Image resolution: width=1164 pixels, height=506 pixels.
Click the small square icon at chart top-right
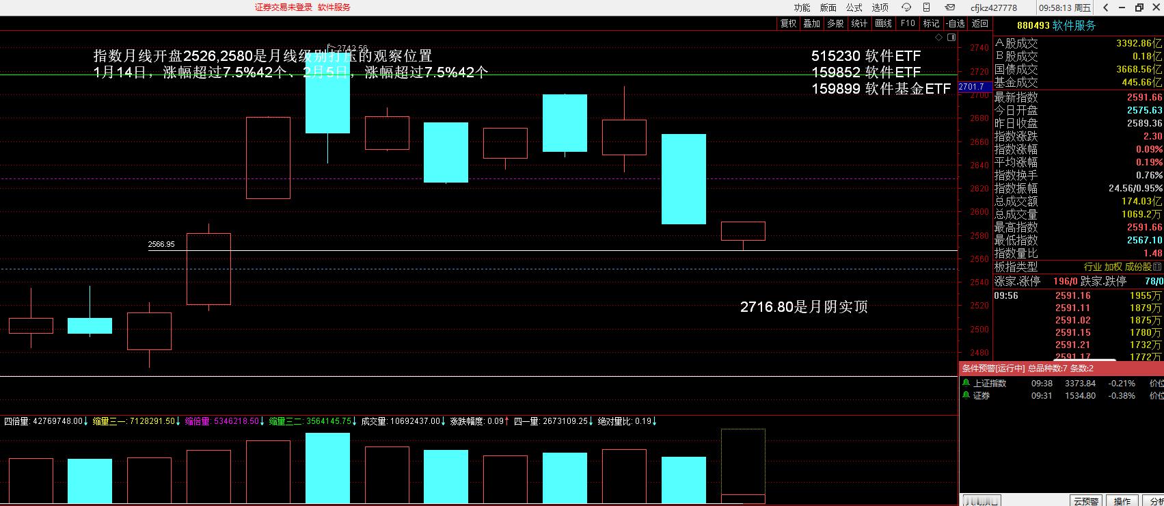951,38
